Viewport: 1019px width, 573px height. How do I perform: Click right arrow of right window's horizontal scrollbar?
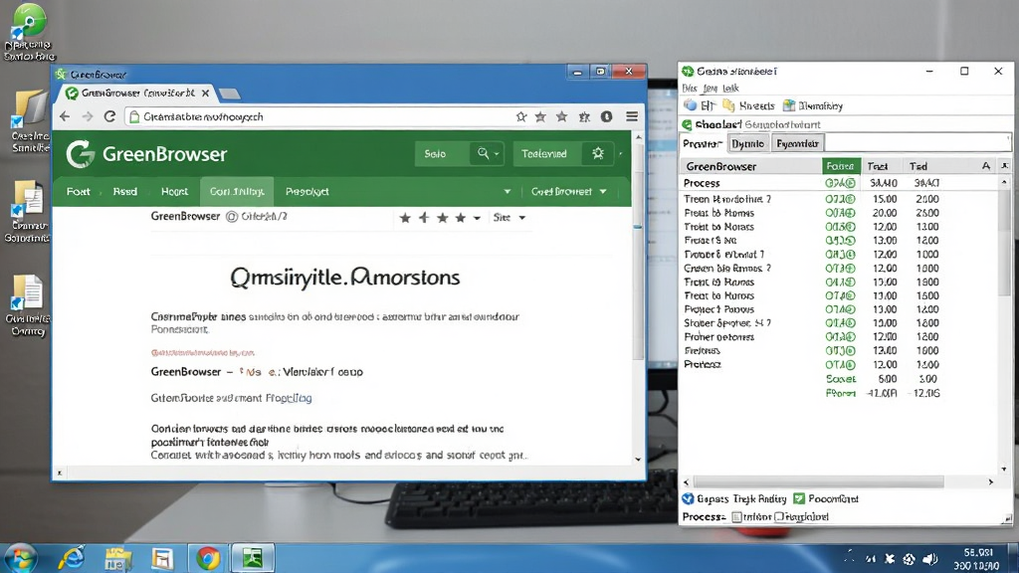click(x=990, y=482)
